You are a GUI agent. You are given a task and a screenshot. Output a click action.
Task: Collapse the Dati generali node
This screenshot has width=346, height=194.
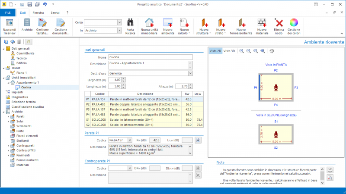tap(3, 49)
